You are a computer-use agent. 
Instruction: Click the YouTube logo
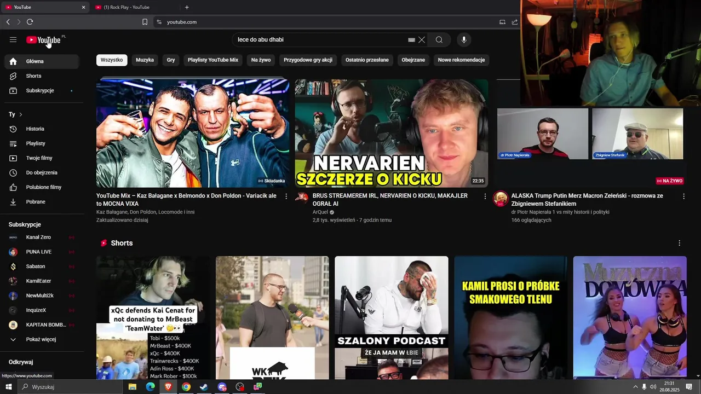click(43, 40)
